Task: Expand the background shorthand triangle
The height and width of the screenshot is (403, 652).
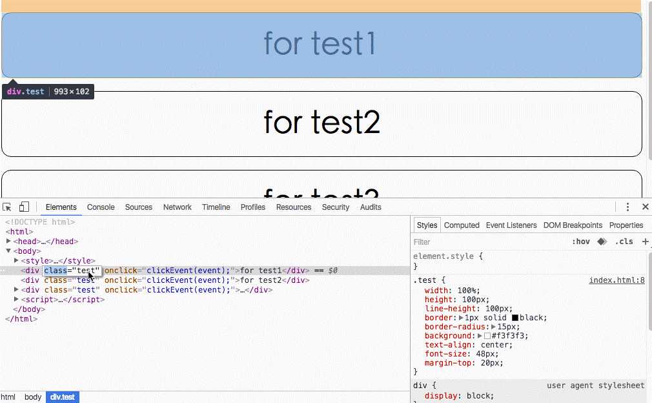Action: (480, 336)
